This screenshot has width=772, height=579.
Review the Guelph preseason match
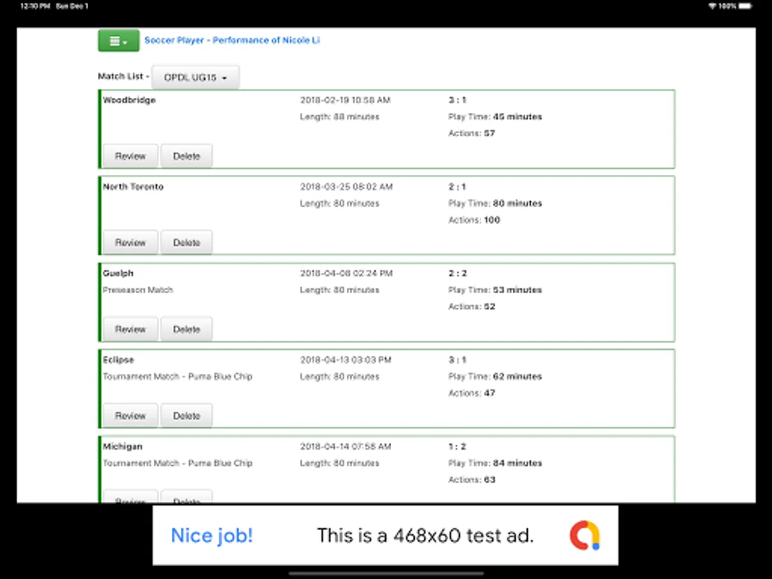[130, 329]
